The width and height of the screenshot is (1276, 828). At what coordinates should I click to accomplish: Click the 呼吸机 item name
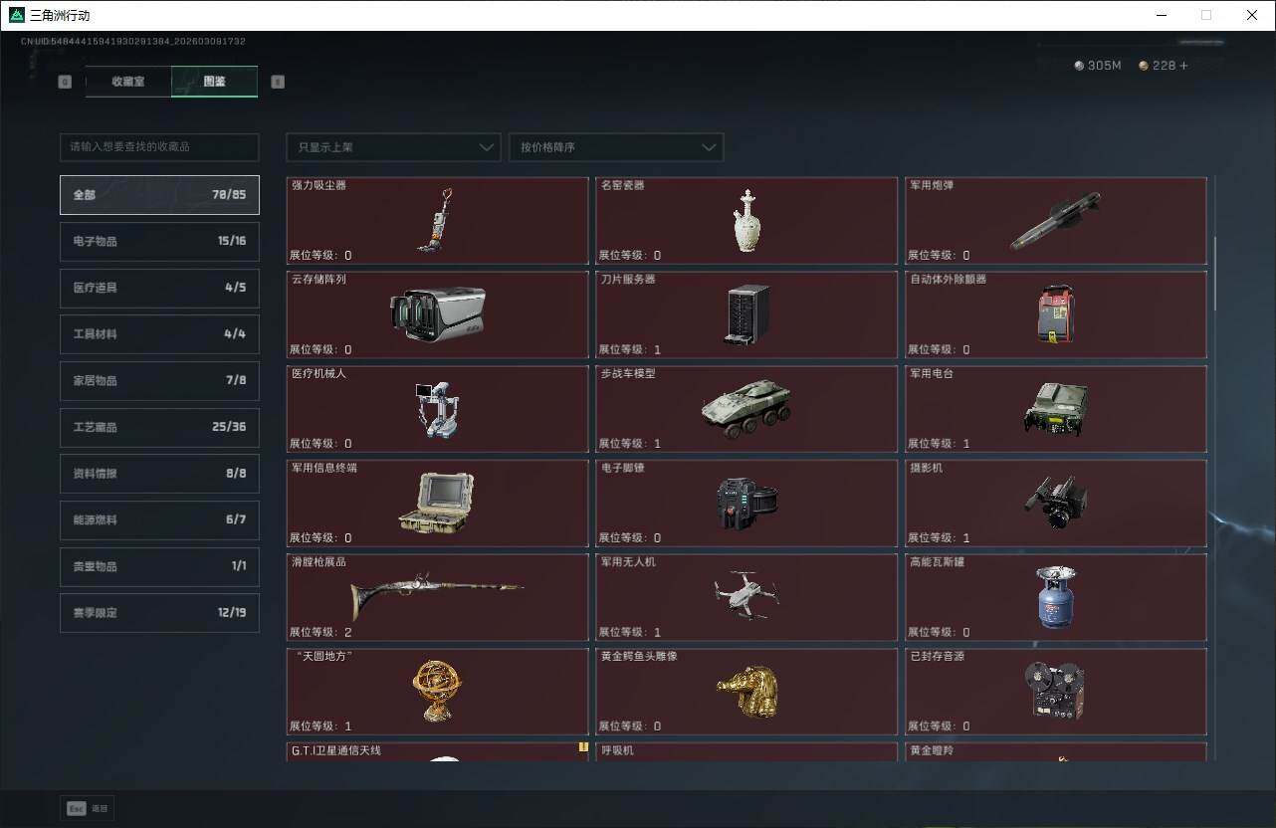617,750
